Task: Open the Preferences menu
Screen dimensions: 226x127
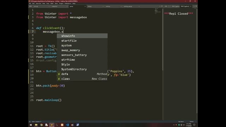Action: point(68,4)
